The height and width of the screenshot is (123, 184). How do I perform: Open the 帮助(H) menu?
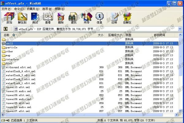coord(59,9)
